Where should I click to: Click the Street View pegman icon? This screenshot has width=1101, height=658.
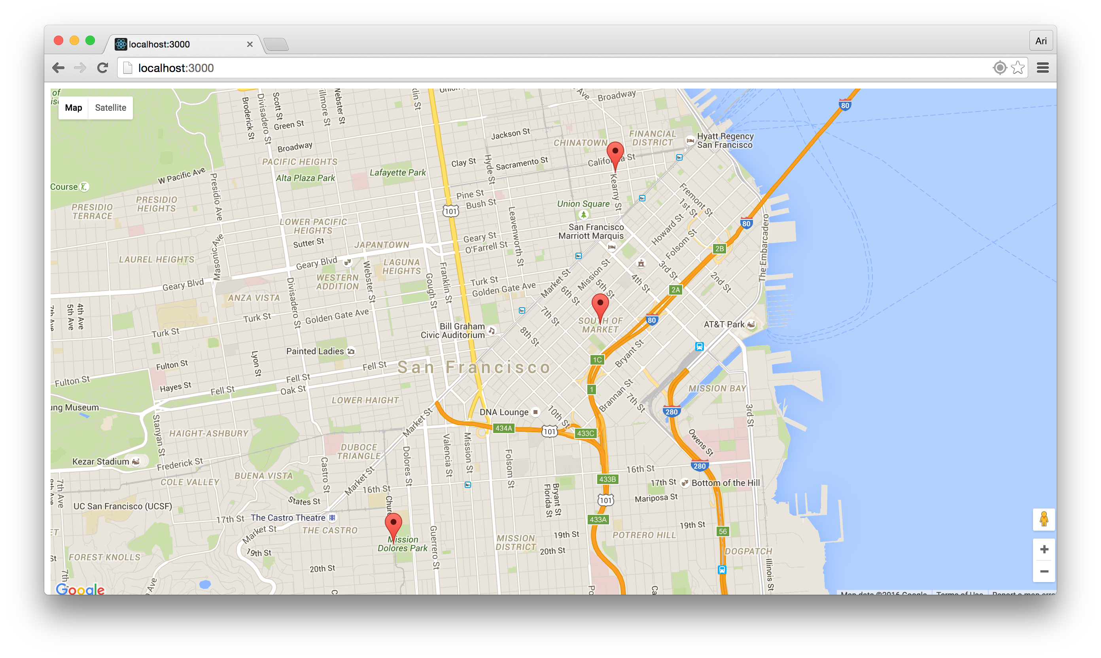1044,519
